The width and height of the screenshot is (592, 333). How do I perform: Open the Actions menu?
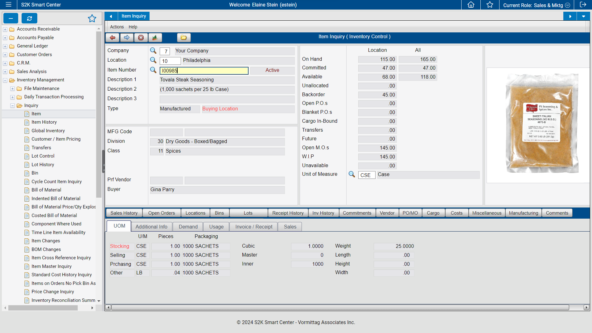(117, 27)
